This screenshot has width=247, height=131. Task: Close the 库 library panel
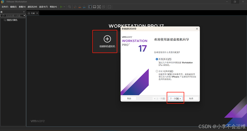click(24, 12)
